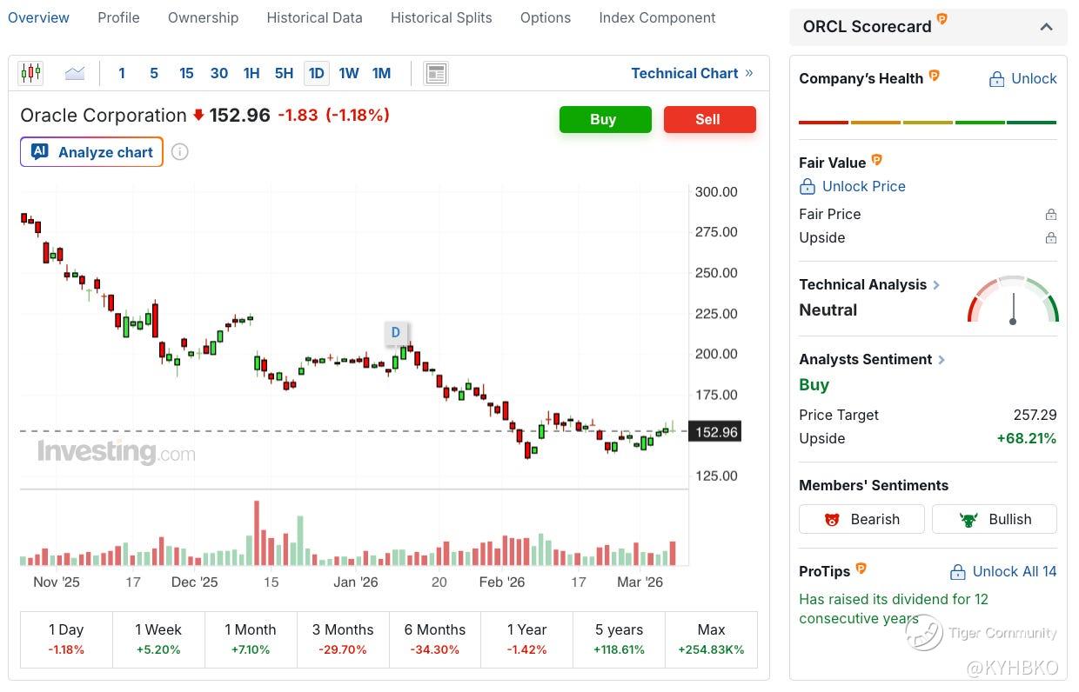Switch to the Ownership tab
Image resolution: width=1079 pixels, height=692 pixels.
coord(203,17)
